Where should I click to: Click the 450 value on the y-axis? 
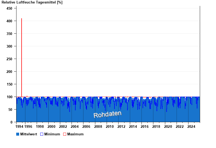click(x=9, y=8)
